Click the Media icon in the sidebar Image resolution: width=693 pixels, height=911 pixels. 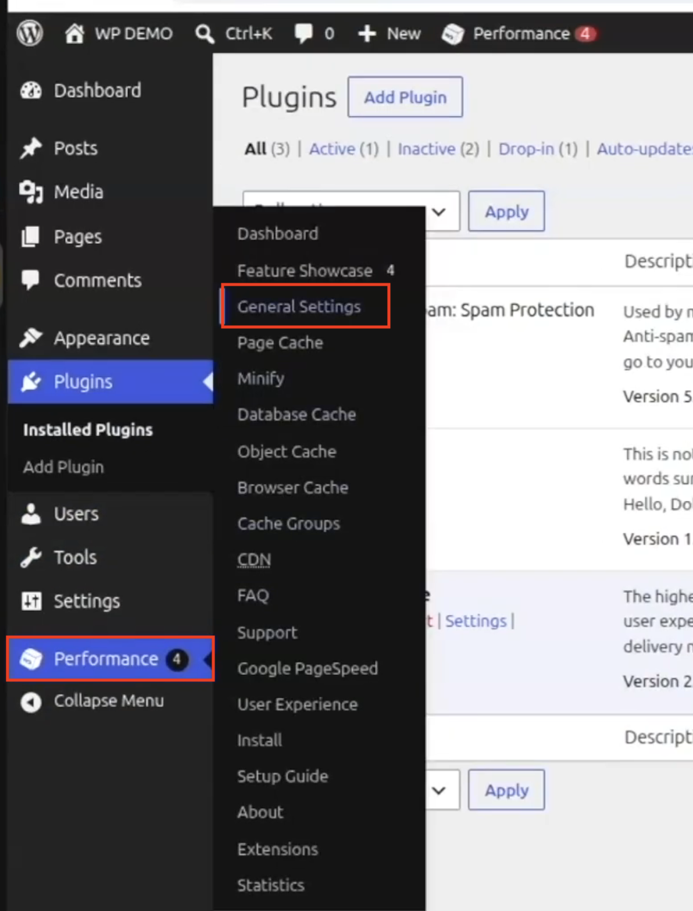[31, 192]
